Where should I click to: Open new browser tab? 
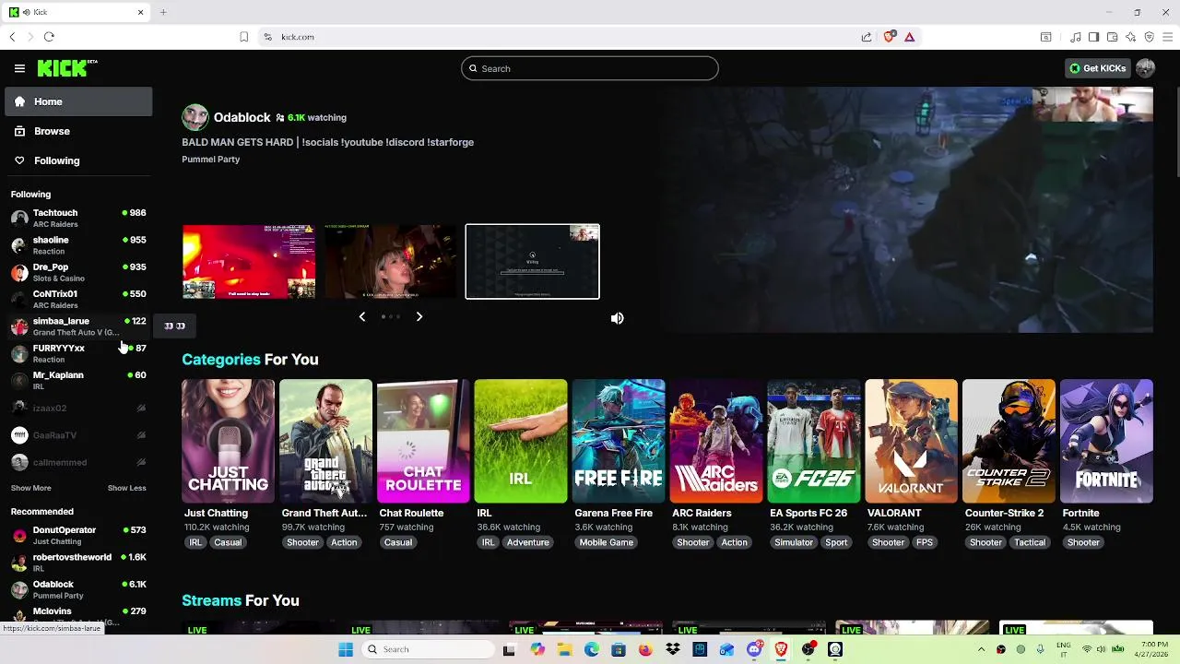(x=163, y=12)
